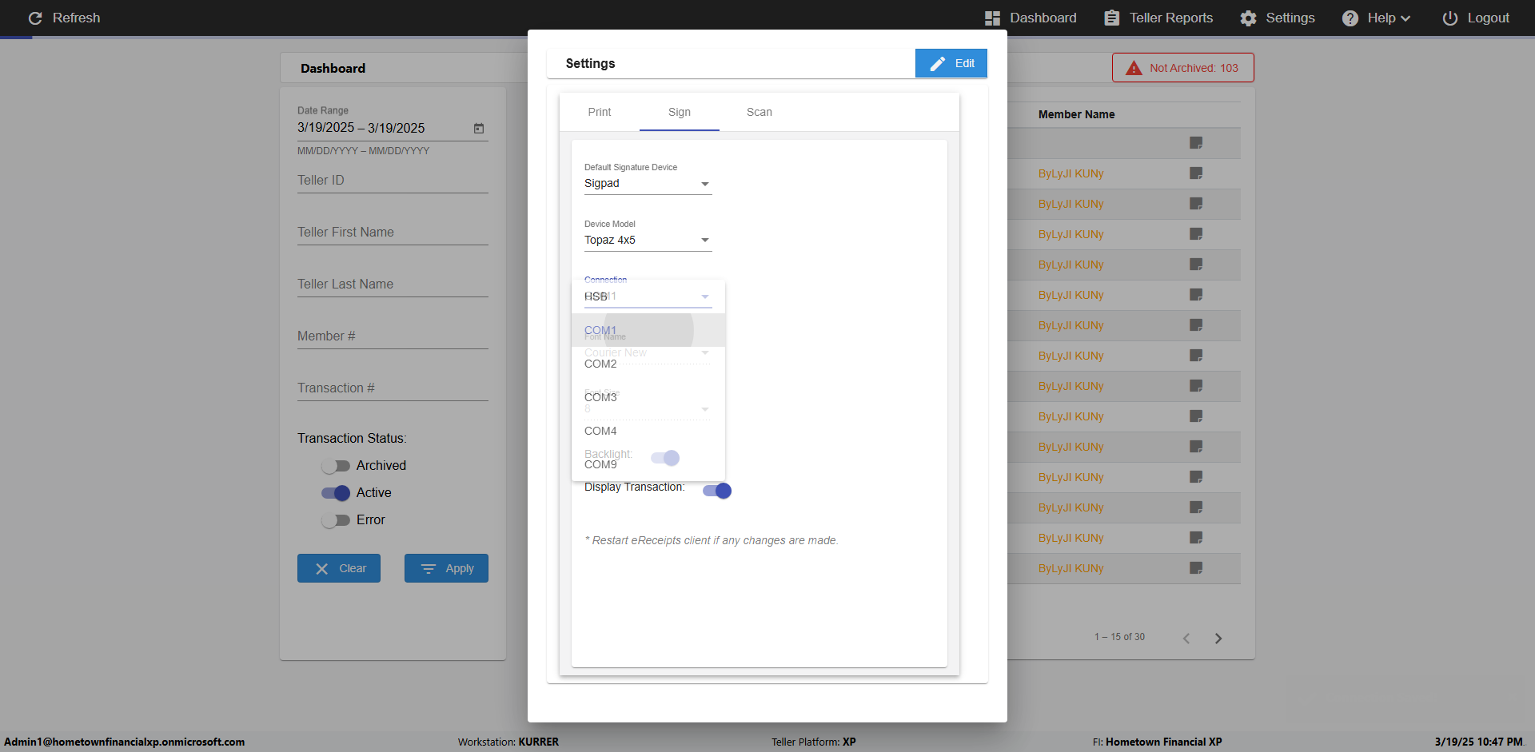Select COM4 from connection list

[x=648, y=431]
